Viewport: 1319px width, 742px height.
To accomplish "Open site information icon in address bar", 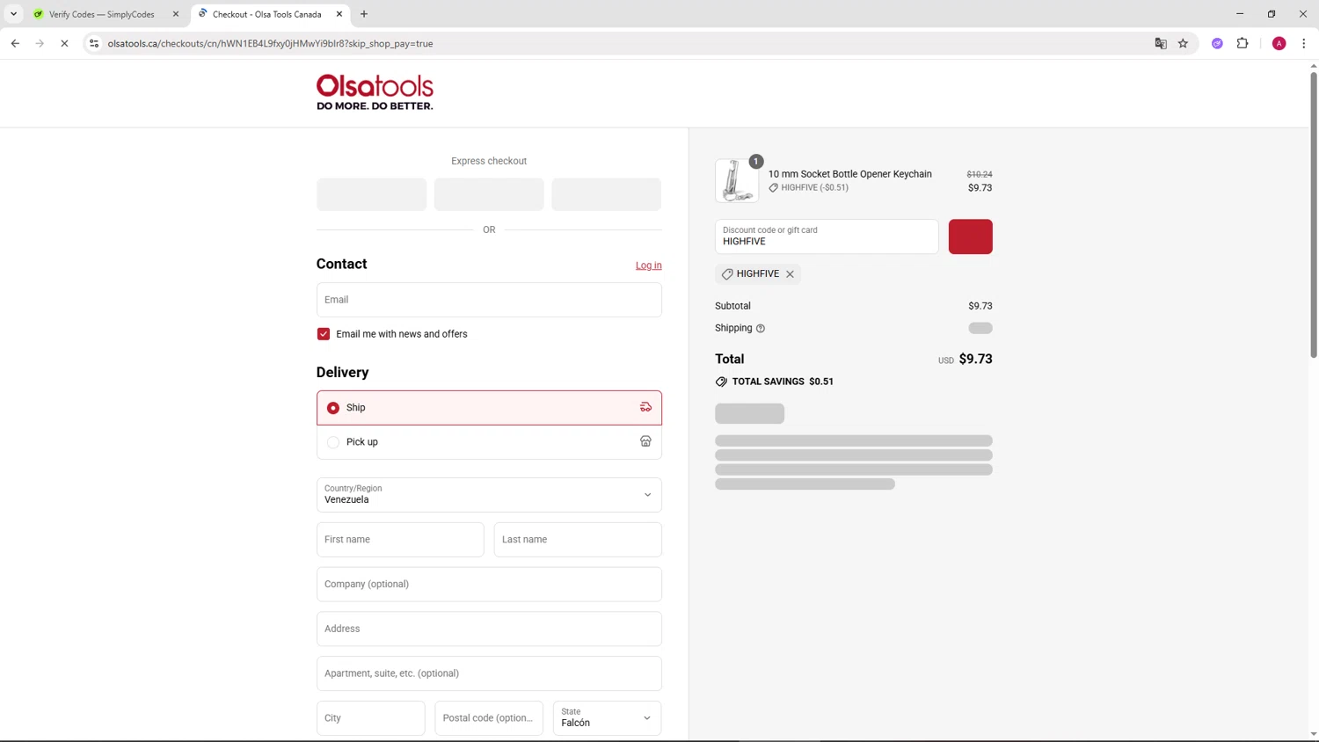I will point(94,43).
